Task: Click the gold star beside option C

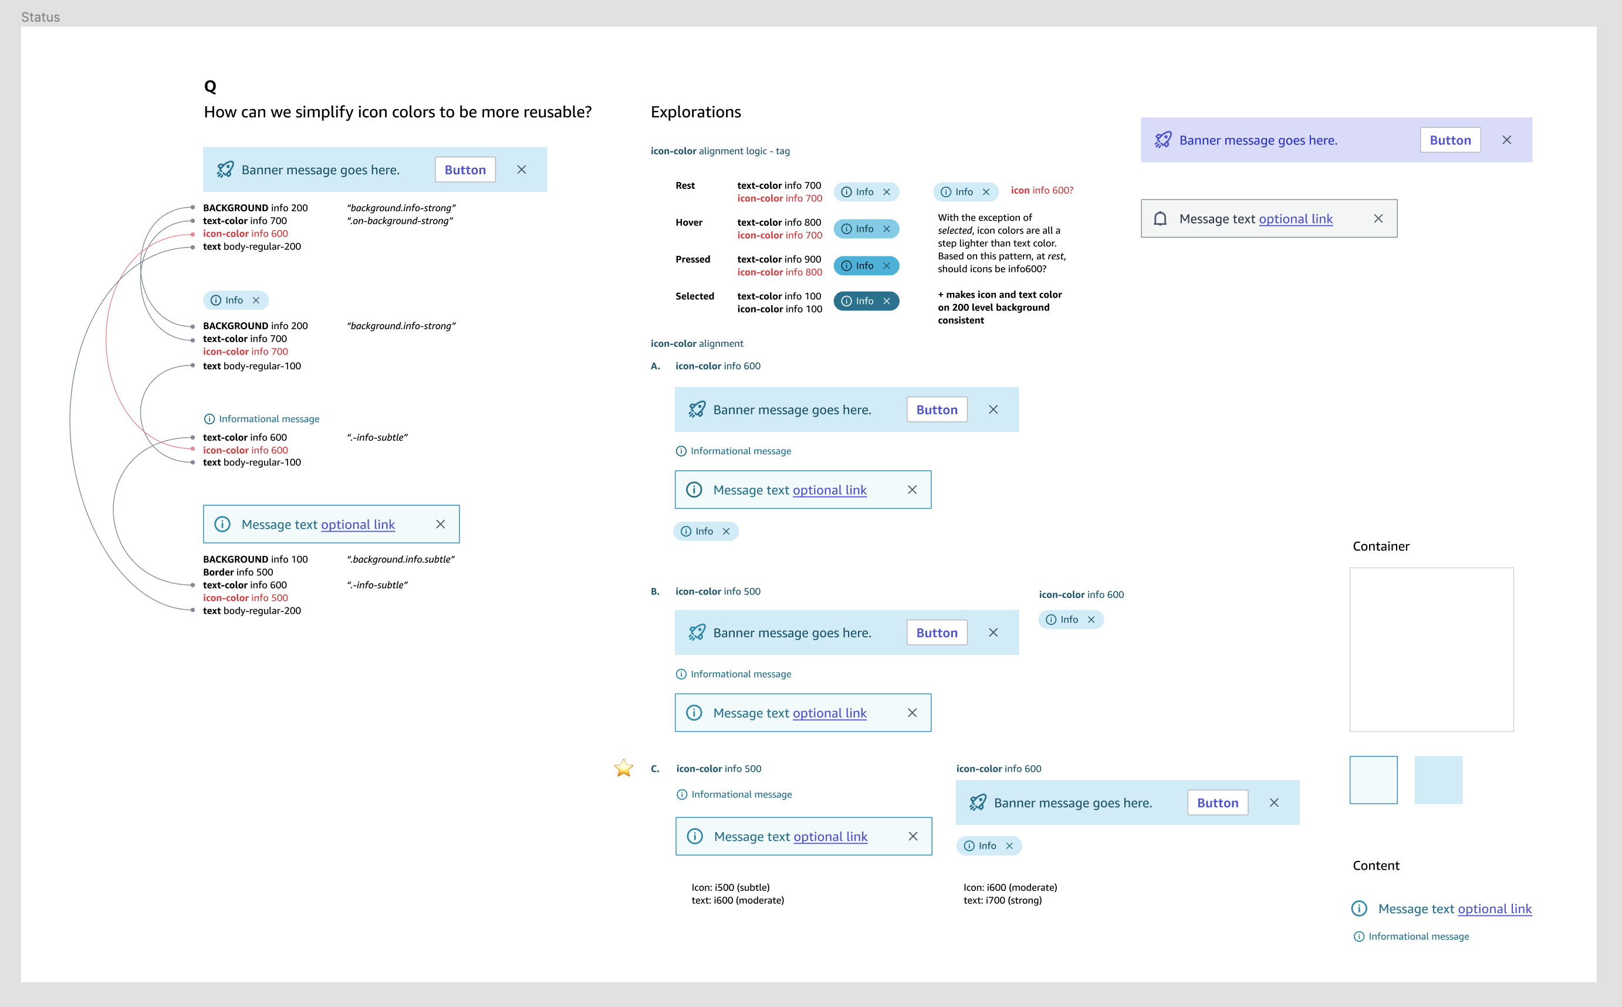Action: coord(623,768)
